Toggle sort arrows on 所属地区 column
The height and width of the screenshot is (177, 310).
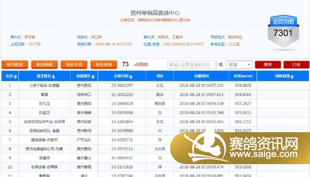[x=93, y=76]
